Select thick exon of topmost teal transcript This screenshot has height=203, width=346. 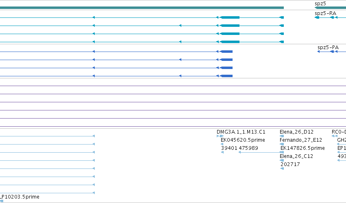(x=230, y=17)
